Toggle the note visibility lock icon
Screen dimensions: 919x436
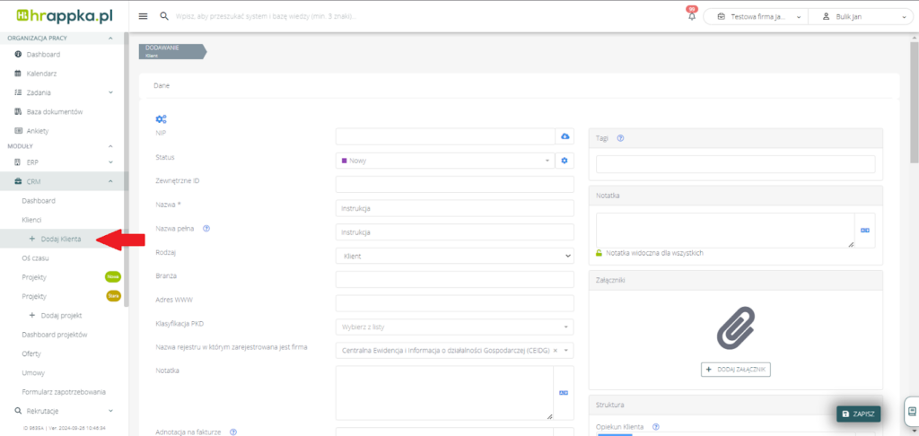[x=600, y=253]
